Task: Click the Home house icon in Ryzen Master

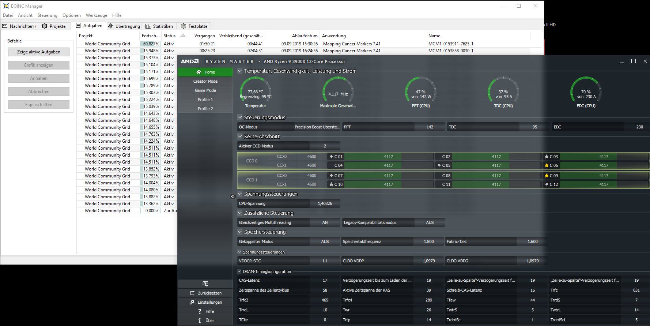Action: pyautogui.click(x=199, y=72)
